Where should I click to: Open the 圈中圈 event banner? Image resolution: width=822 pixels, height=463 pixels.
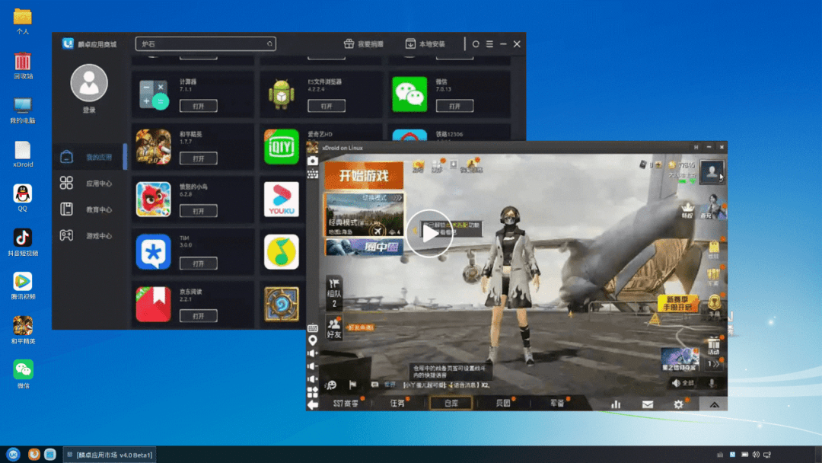[364, 247]
